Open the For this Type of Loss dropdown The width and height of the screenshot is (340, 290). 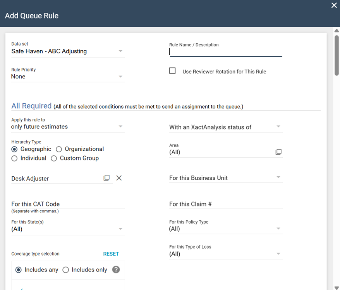[225, 254]
